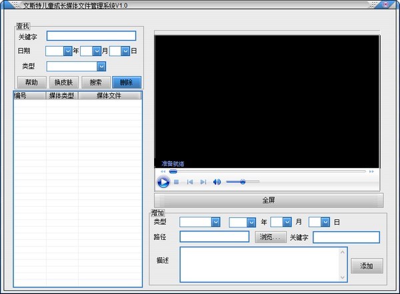Open the add-section 类型 dropdown

click(215, 222)
